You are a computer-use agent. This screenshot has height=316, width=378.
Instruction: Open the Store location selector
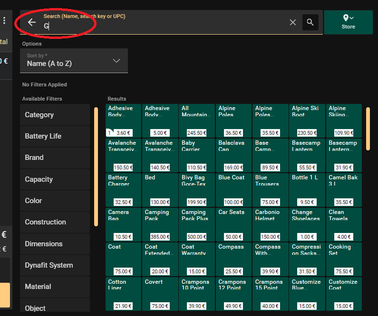[x=348, y=22]
